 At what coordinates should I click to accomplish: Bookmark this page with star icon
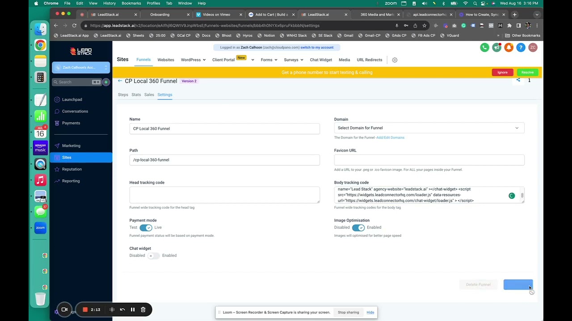pyautogui.click(x=425, y=25)
